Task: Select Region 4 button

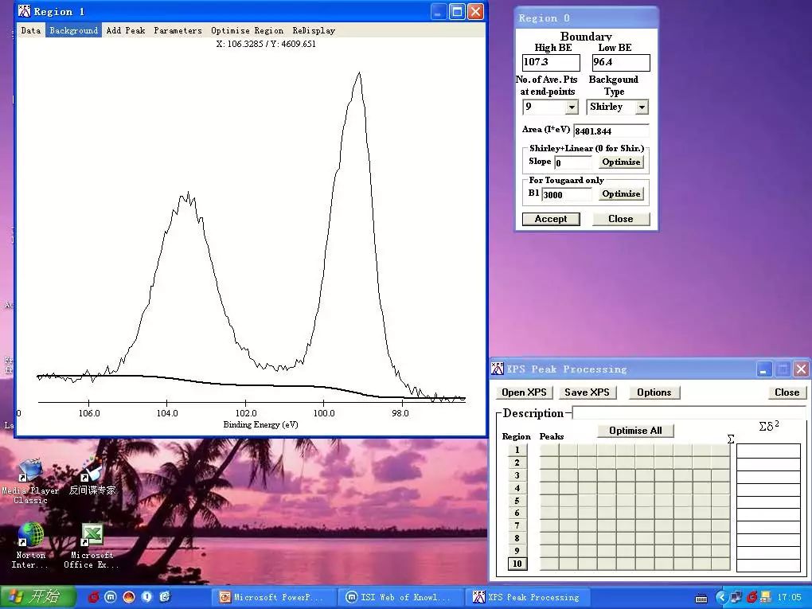Action: point(517,488)
